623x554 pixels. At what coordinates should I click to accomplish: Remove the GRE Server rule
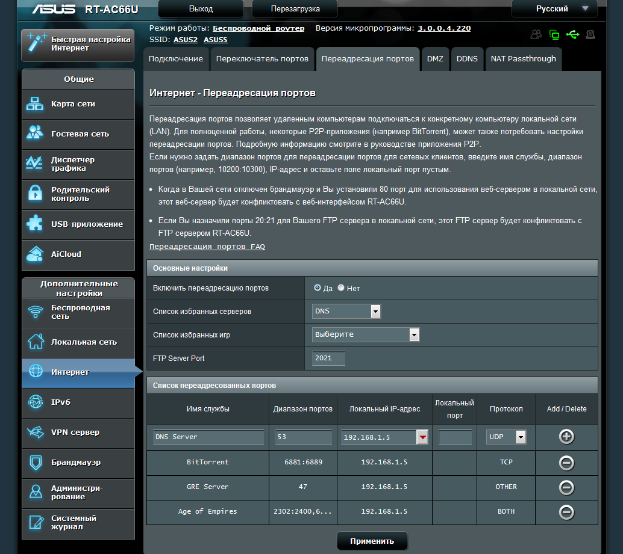click(x=566, y=487)
